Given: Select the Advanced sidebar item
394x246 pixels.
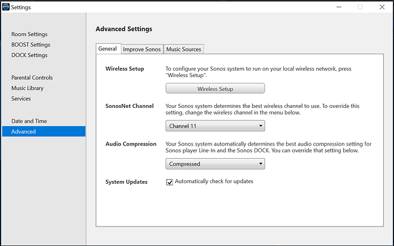Looking at the screenshot, I should pyautogui.click(x=44, y=131).
